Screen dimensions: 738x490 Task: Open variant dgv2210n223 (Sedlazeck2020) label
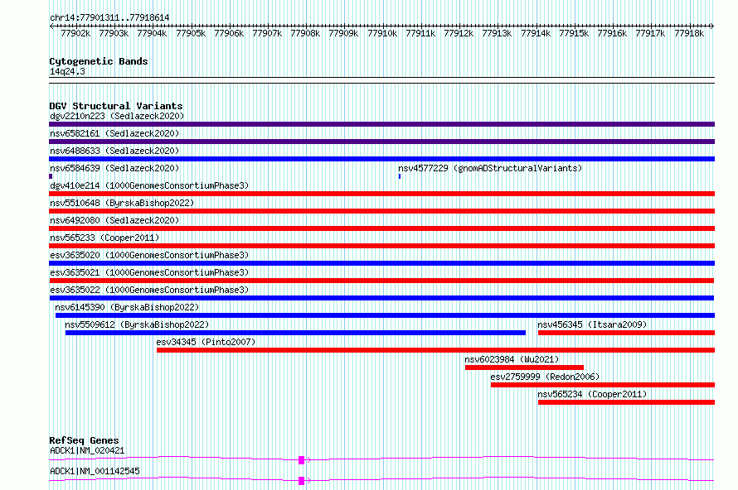[117, 116]
